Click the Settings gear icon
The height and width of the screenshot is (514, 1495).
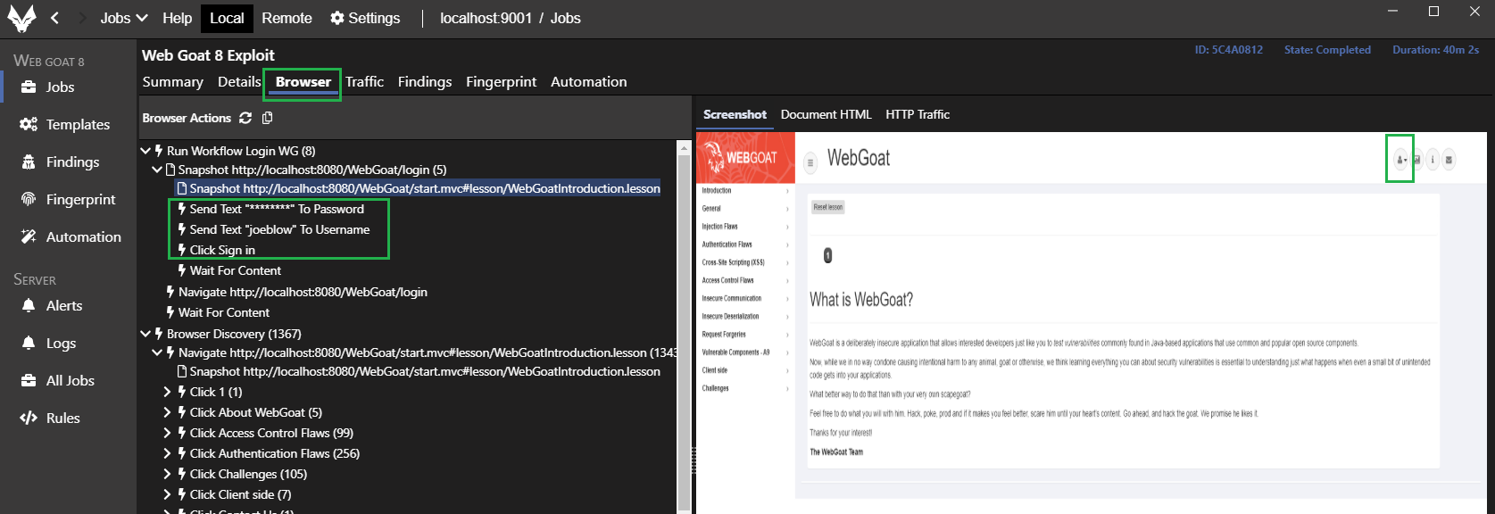(x=337, y=18)
